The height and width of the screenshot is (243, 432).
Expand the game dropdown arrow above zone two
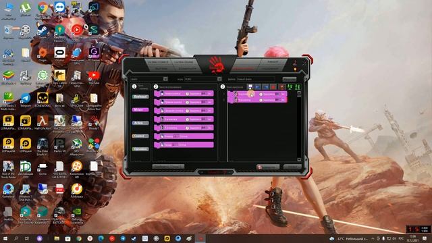[219, 79]
